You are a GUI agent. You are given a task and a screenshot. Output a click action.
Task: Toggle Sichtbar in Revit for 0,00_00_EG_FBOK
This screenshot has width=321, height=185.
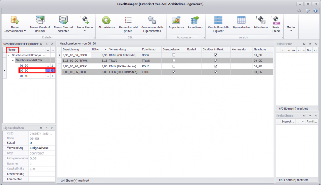click(216, 72)
